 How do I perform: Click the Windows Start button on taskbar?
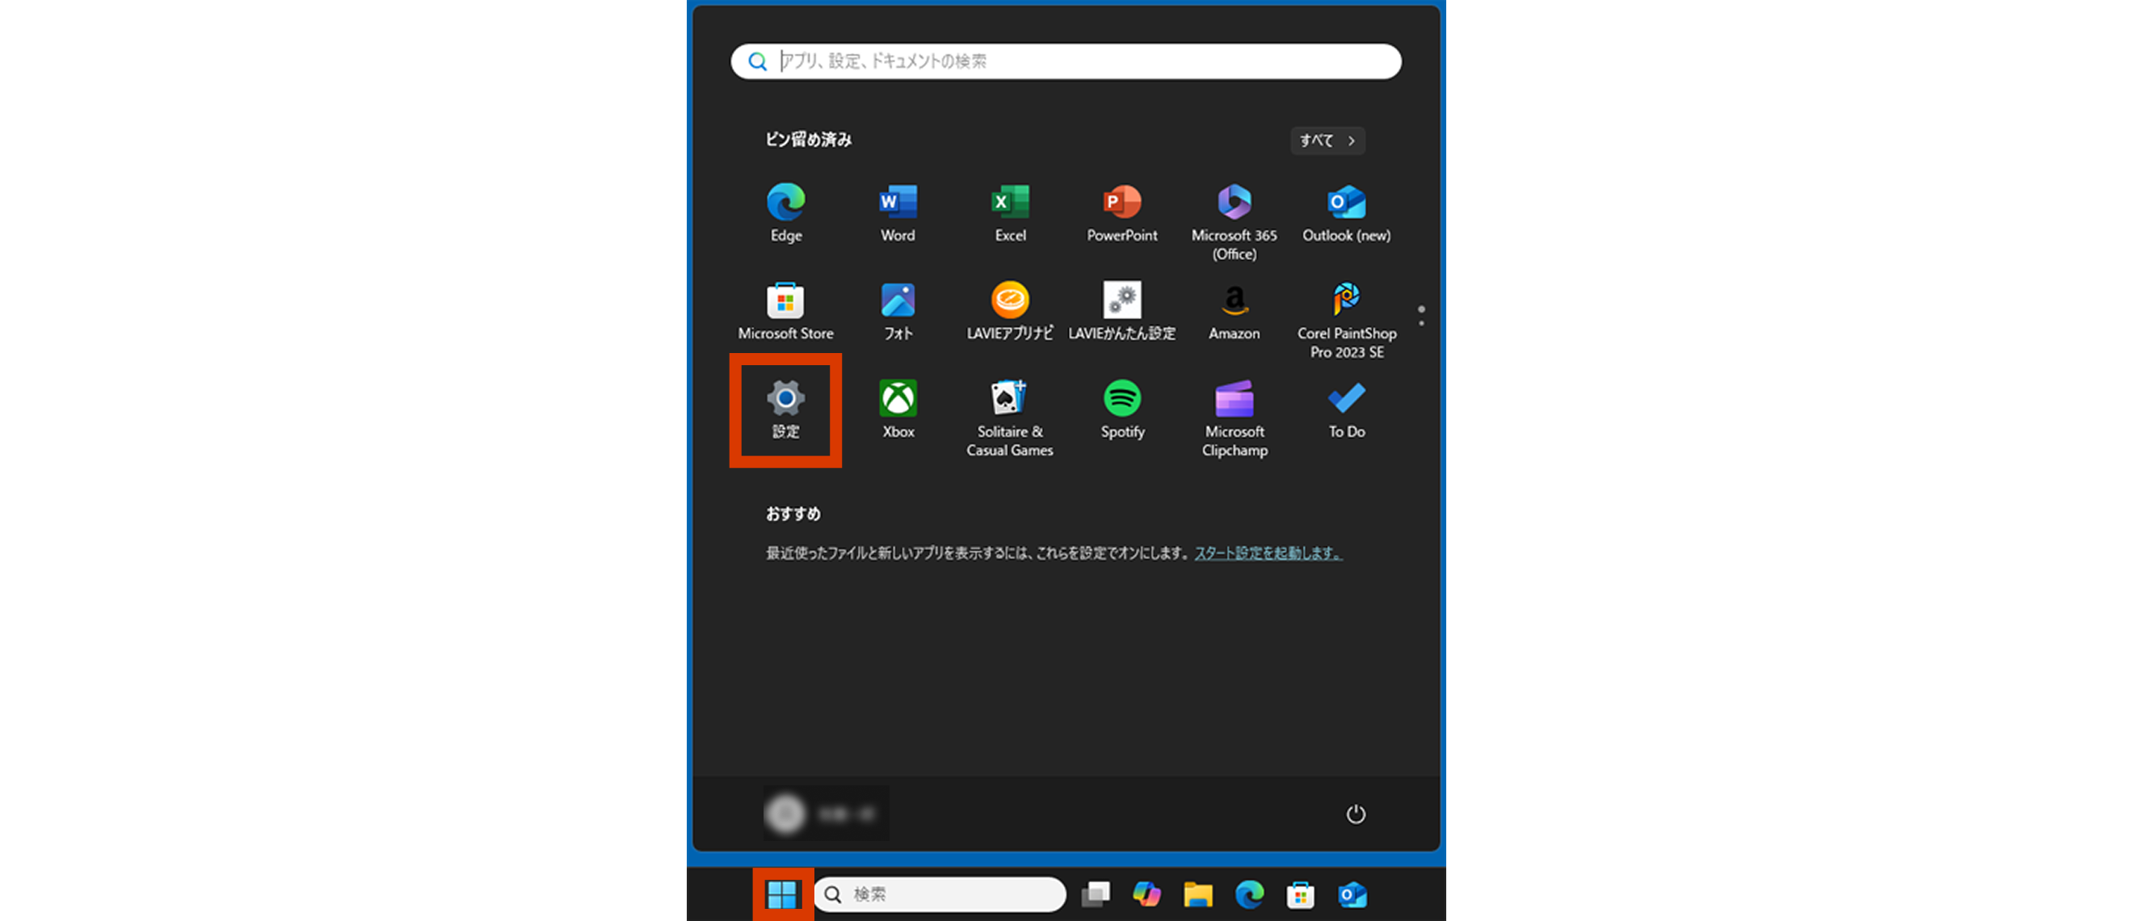(781, 894)
